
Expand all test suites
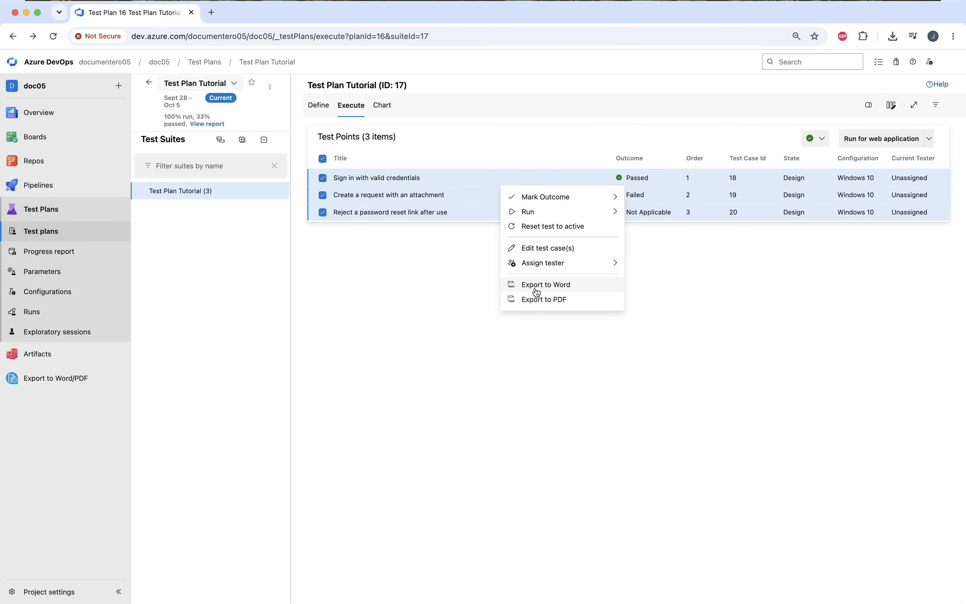coord(242,140)
